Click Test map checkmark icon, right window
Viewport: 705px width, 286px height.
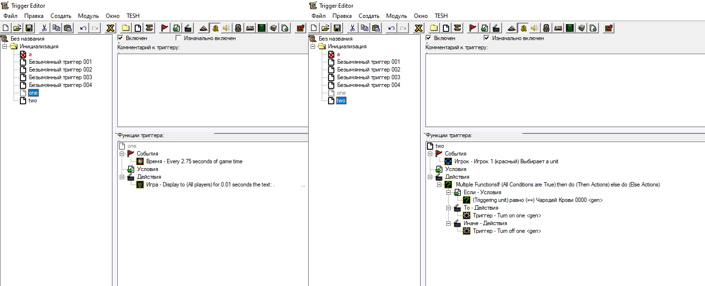609,28
